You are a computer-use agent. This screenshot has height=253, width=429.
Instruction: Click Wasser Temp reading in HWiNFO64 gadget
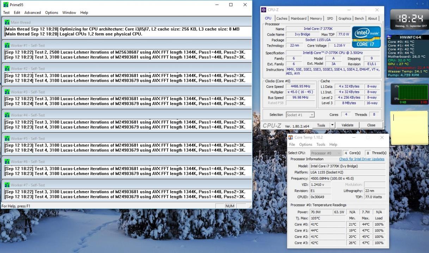[x=407, y=71]
